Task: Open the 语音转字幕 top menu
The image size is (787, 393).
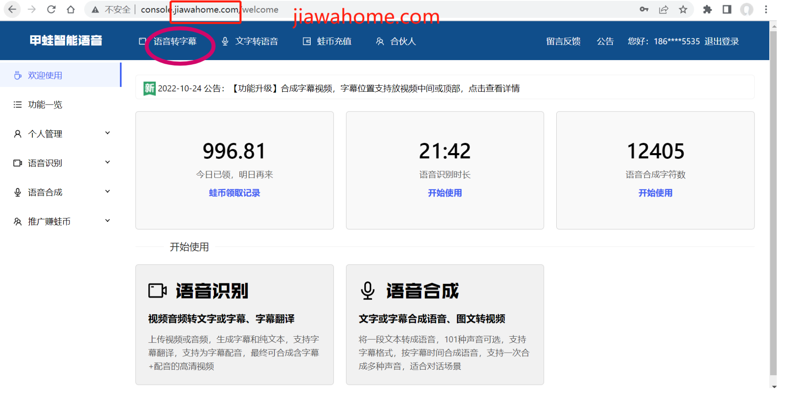Action: pyautogui.click(x=175, y=41)
